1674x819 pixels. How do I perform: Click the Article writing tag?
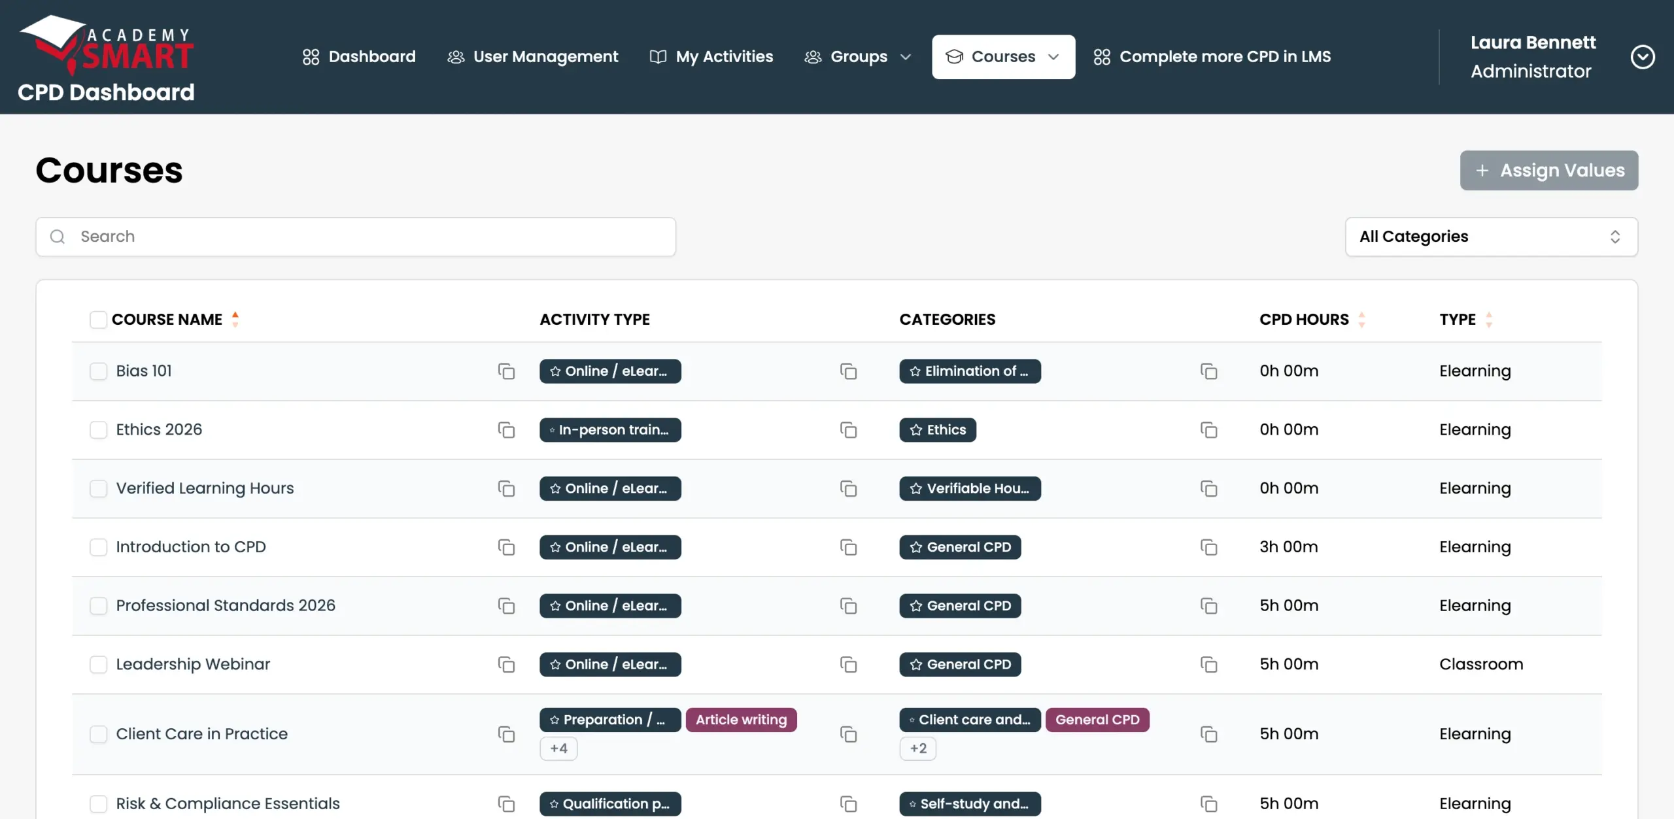pos(742,720)
